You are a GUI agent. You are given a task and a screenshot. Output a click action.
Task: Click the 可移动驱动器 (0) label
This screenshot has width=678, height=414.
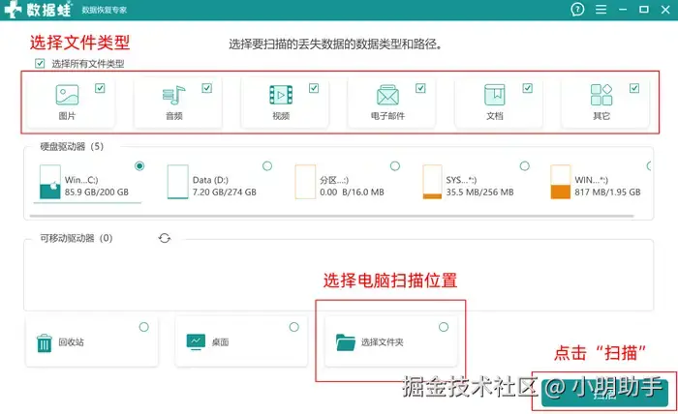point(77,238)
